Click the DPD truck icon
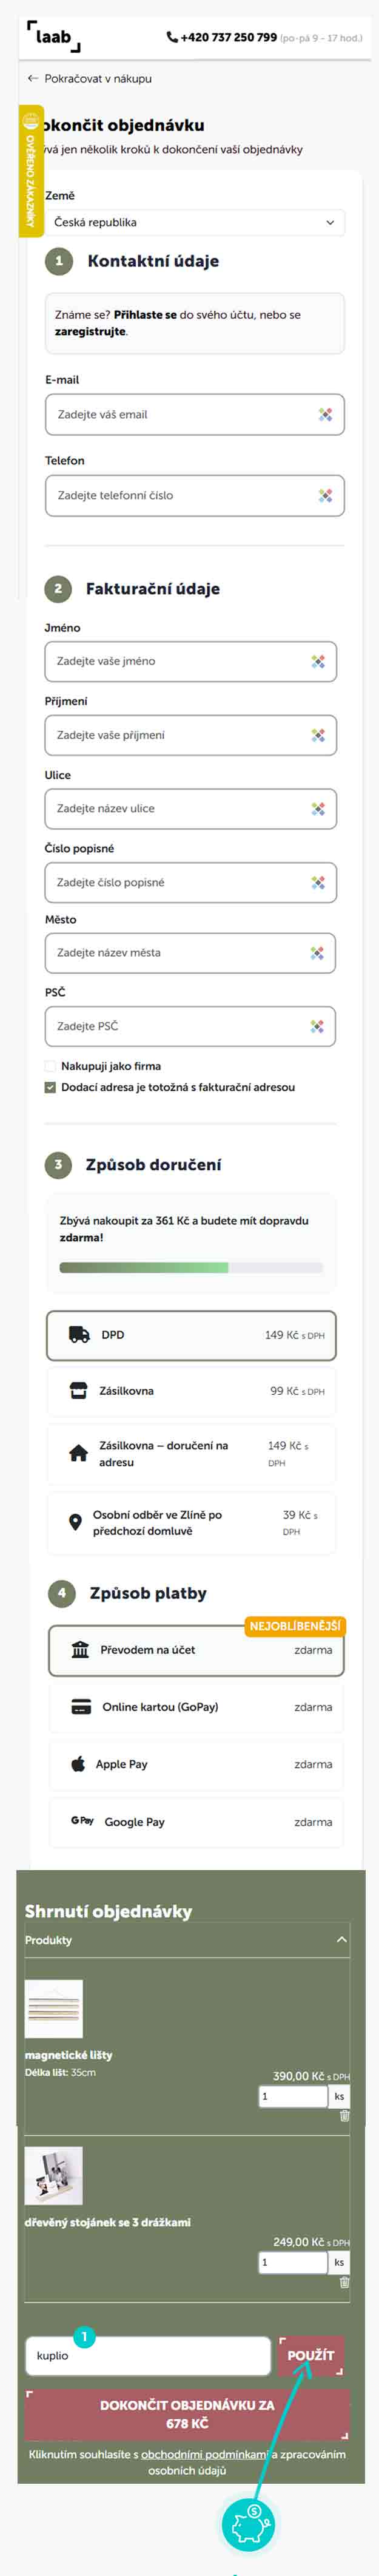 (x=79, y=1334)
